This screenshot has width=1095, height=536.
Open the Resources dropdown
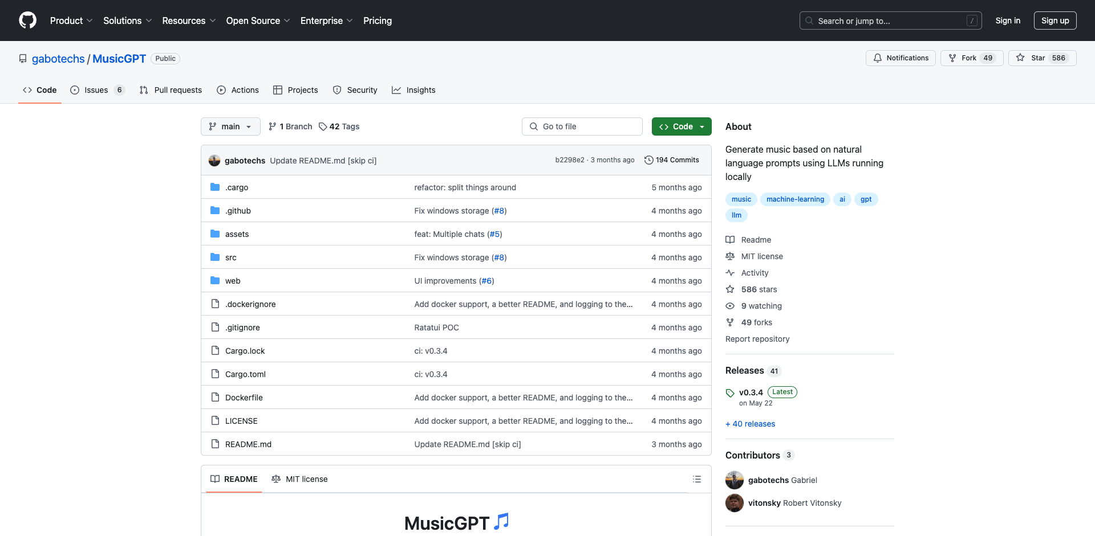189,21
